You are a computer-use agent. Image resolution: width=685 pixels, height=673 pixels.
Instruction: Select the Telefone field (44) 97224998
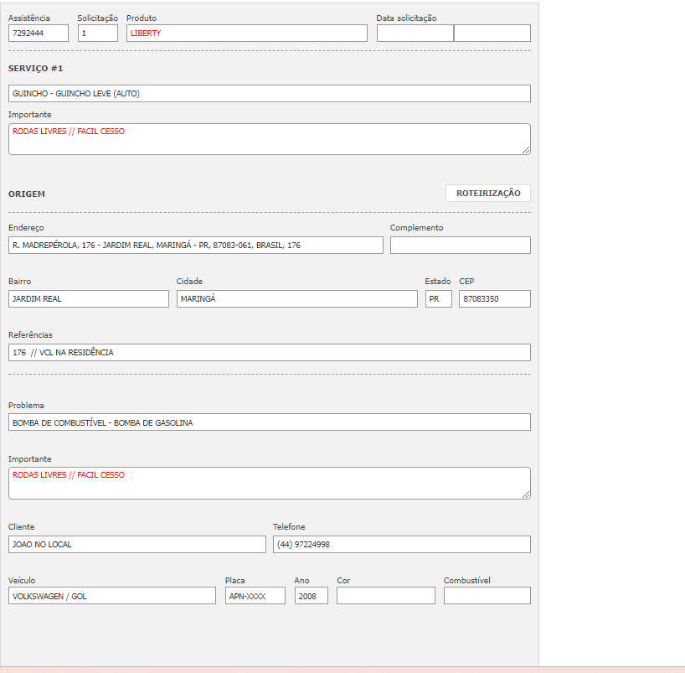click(402, 545)
